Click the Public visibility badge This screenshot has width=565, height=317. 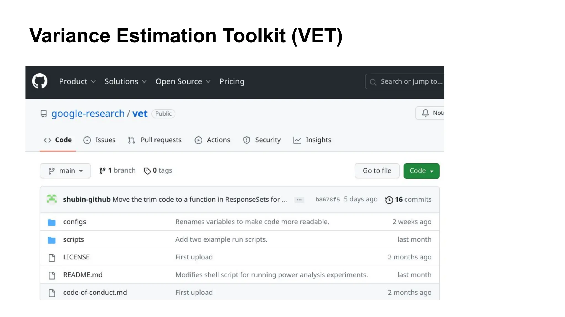point(163,114)
